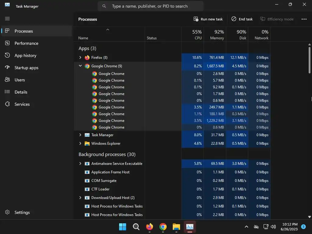Screen dimensions: 312x234
Task: Click the Services page label
Action: [22, 104]
